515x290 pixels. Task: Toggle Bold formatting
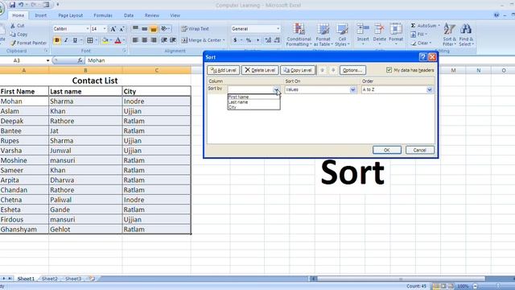point(57,40)
